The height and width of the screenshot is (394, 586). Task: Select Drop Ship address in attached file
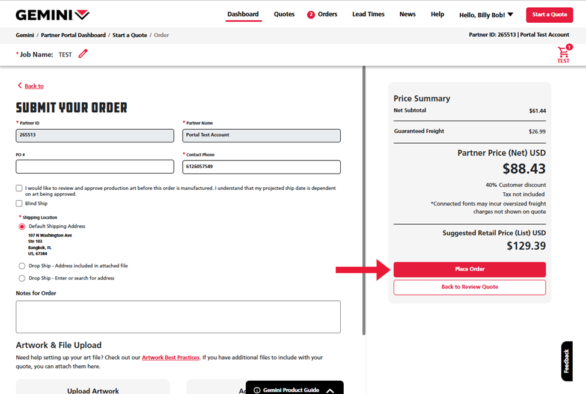22,266
